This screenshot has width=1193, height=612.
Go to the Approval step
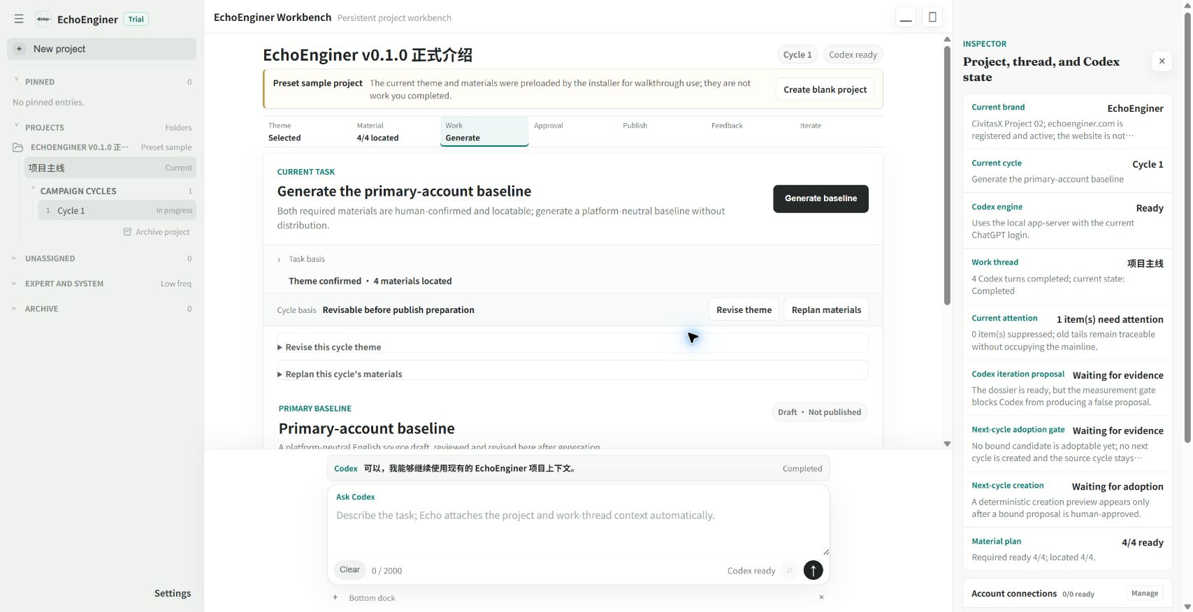pyautogui.click(x=572, y=131)
